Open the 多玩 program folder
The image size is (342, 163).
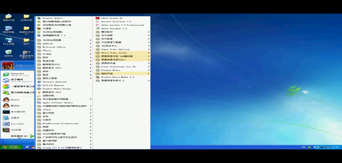click(64, 117)
